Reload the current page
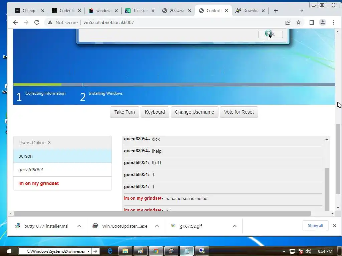 point(37,22)
